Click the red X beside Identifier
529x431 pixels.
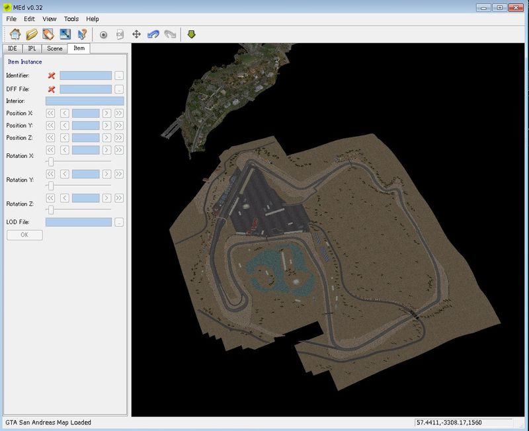[x=52, y=75]
